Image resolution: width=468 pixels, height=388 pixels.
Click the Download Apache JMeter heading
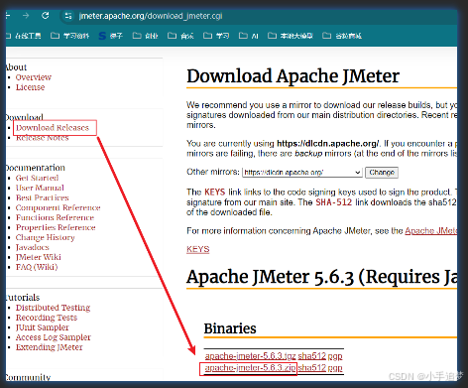coord(292,76)
